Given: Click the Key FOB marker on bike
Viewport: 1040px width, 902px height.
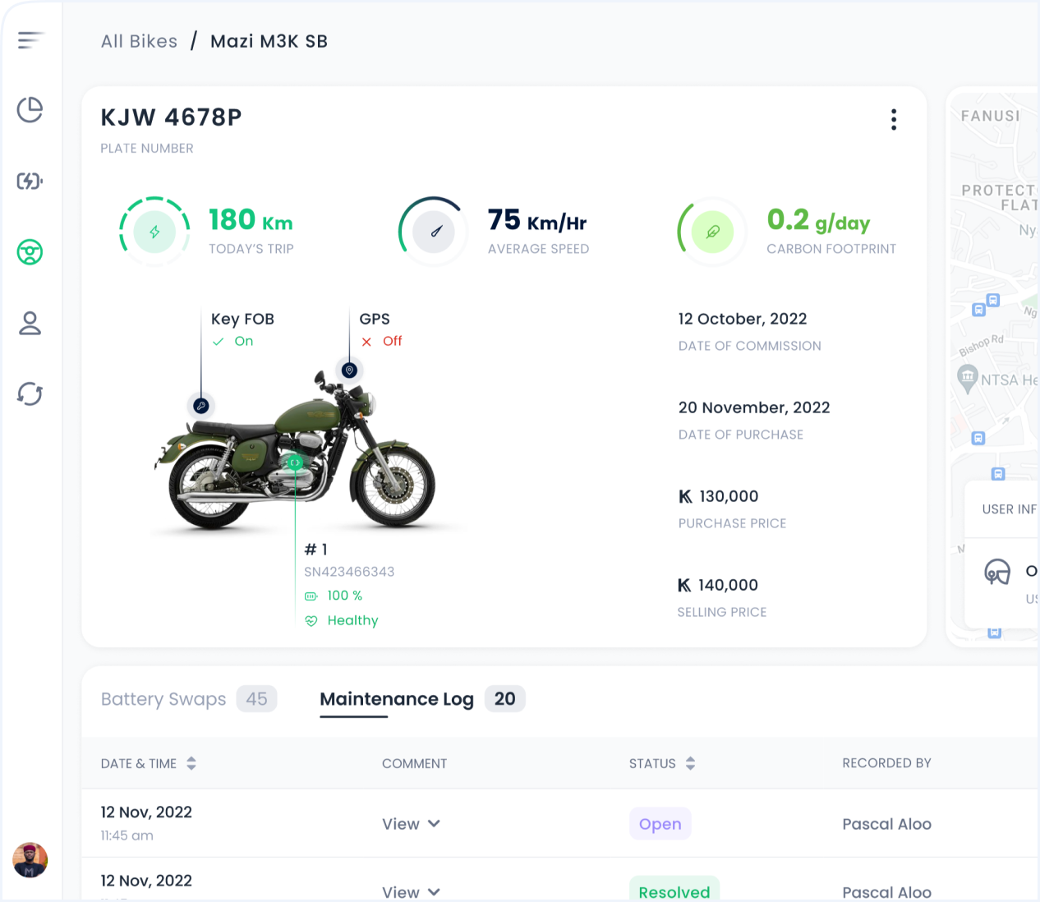Looking at the screenshot, I should pyautogui.click(x=200, y=405).
